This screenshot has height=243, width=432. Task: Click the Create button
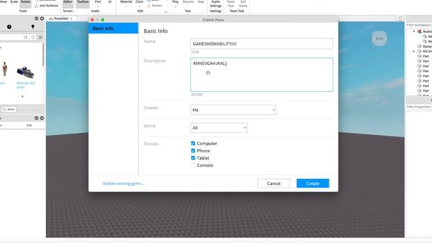(x=313, y=184)
